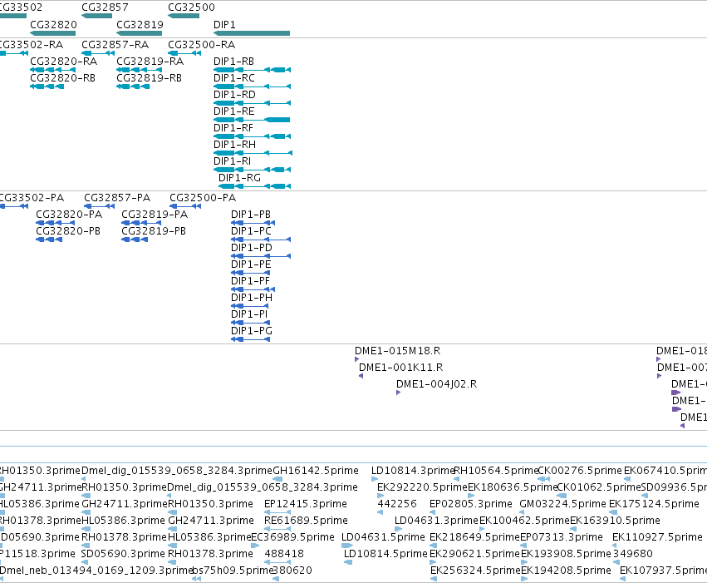The width and height of the screenshot is (707, 583).
Task: Select the DIP1-RH transcript glyph
Action: click(253, 153)
